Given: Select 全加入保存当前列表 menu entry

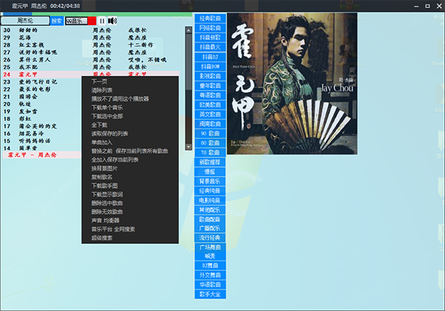Looking at the screenshot, I should [x=115, y=160].
